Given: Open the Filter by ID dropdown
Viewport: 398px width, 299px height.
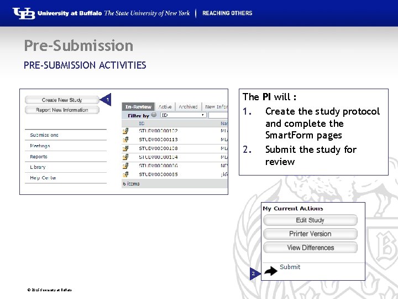Looking at the screenshot, I should point(183,115).
